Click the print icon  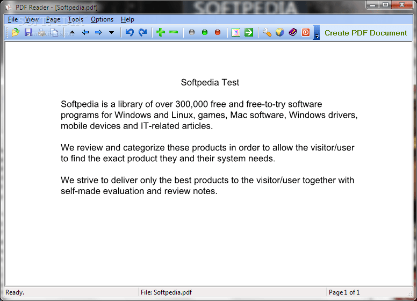41,32
